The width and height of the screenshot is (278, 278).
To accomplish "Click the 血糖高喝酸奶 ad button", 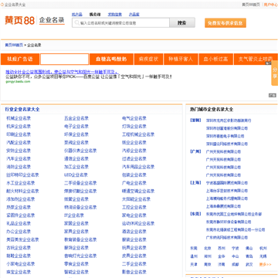I will click(x=111, y=59).
